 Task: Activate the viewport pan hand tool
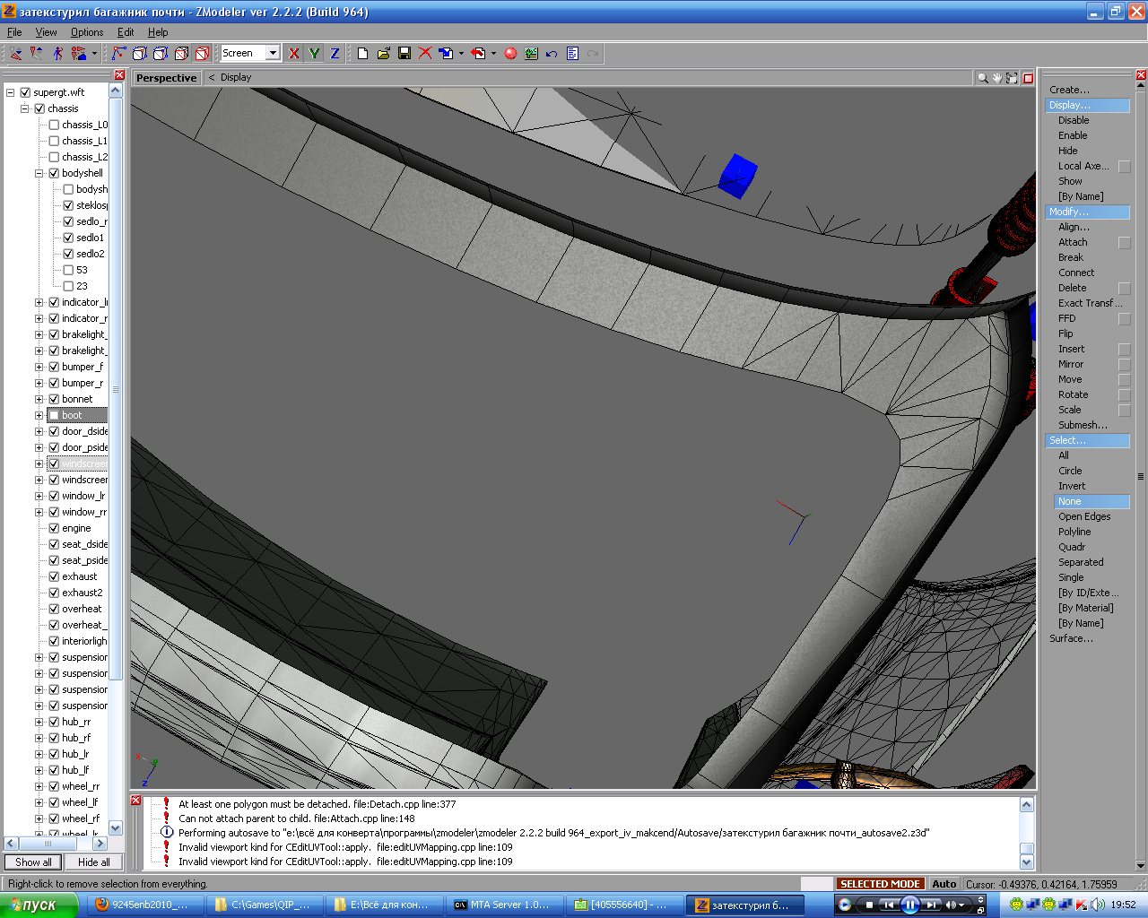pos(996,78)
